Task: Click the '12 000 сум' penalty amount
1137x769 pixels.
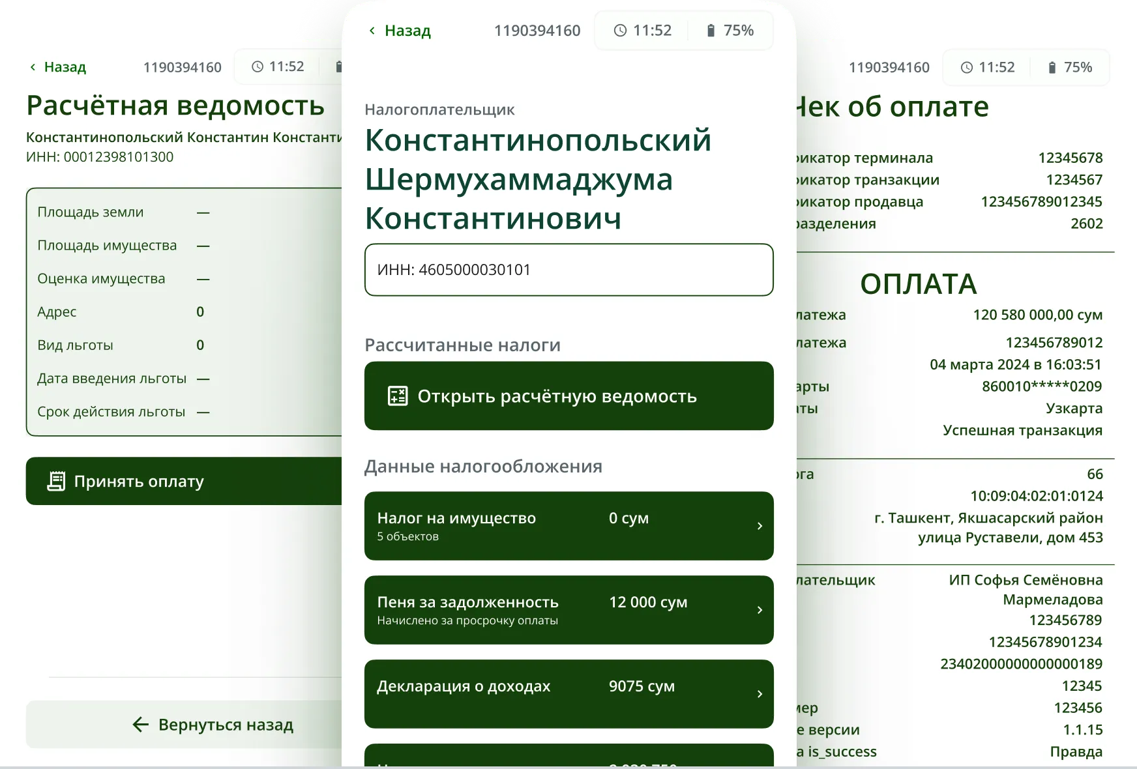Action: tap(648, 602)
